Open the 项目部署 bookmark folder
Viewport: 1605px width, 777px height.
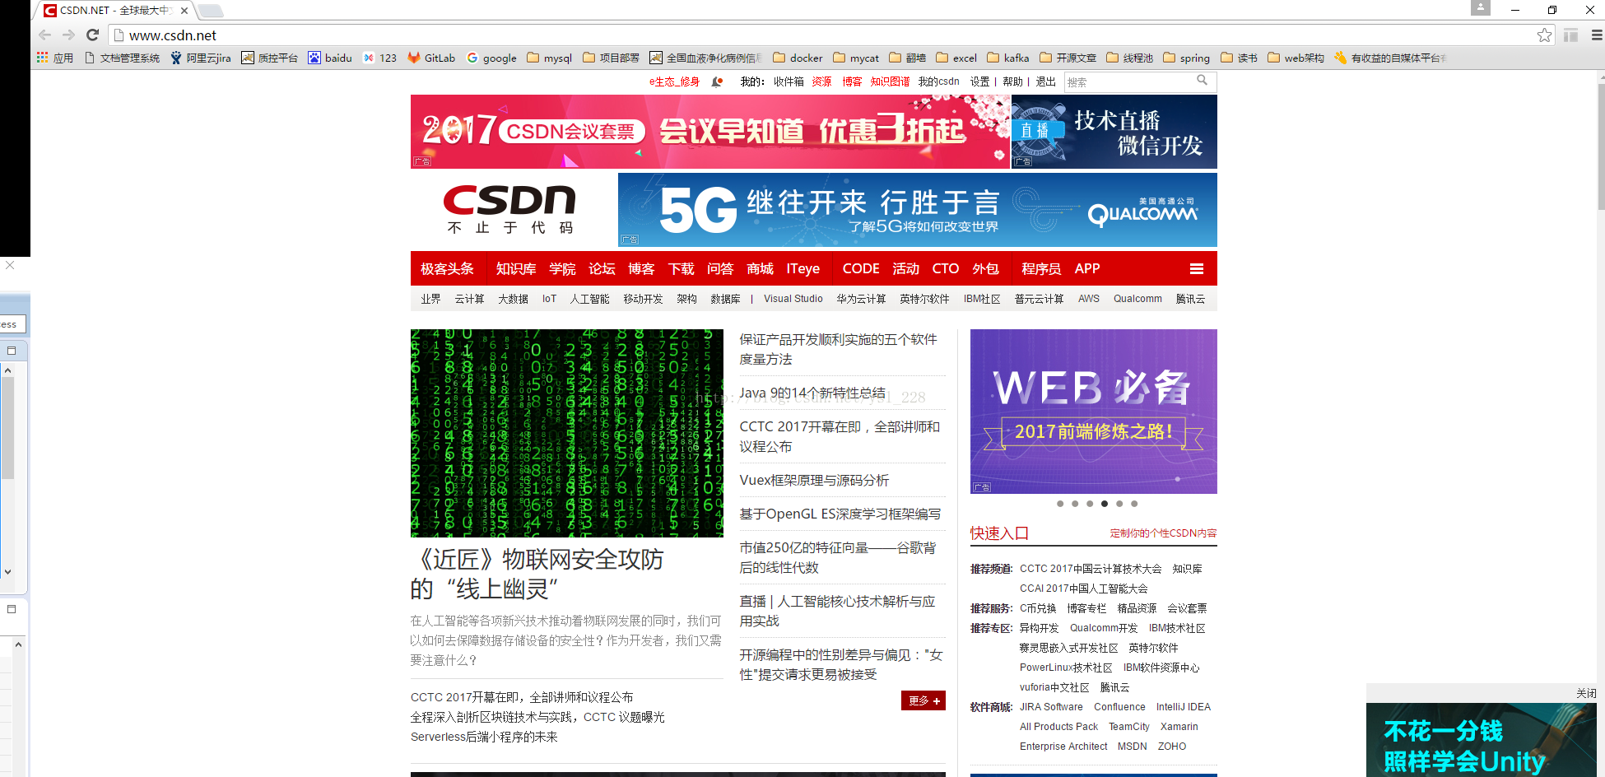pos(611,58)
